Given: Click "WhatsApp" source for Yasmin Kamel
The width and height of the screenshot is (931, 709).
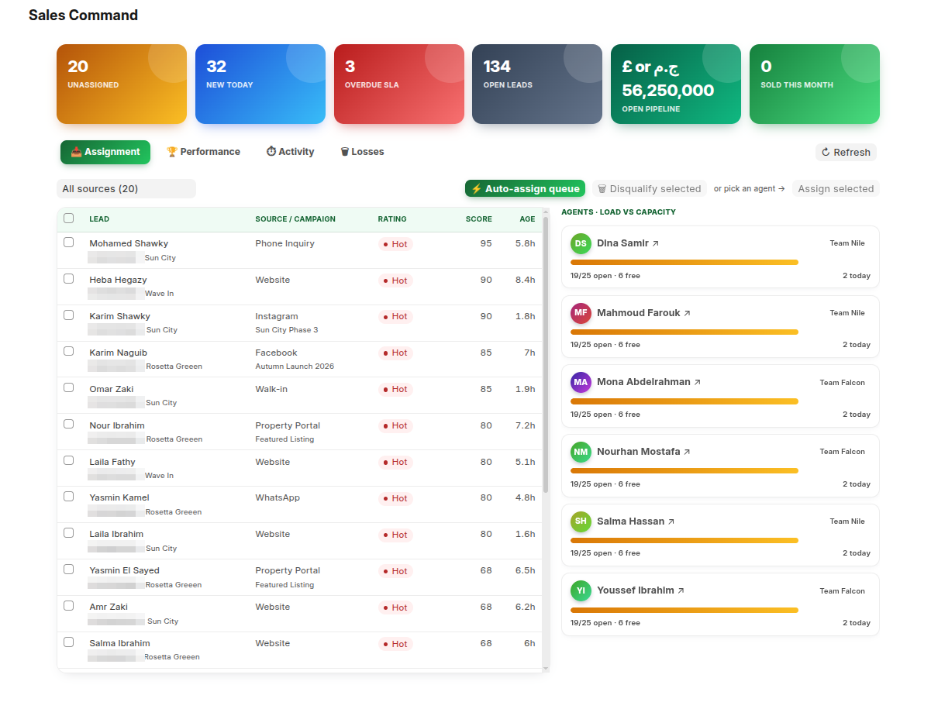Looking at the screenshot, I should pos(278,497).
